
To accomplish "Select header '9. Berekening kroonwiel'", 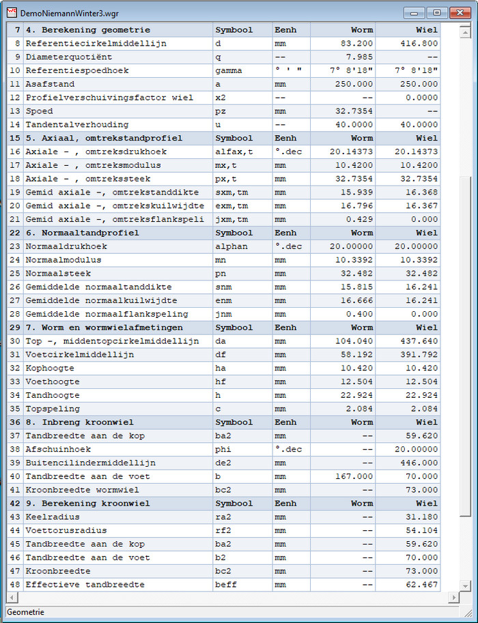I will point(87,503).
